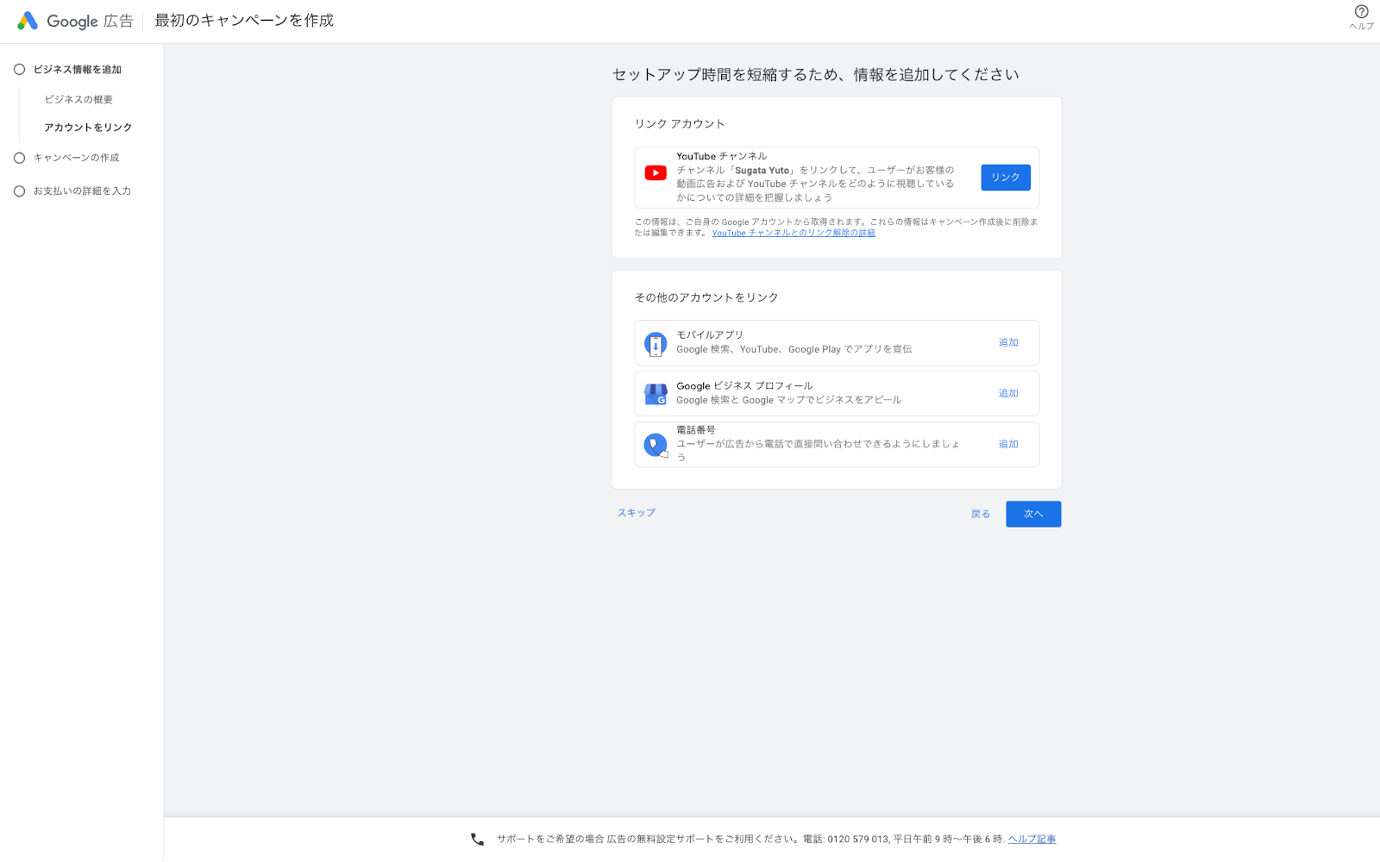Click the blue 次へ button

(x=1033, y=514)
